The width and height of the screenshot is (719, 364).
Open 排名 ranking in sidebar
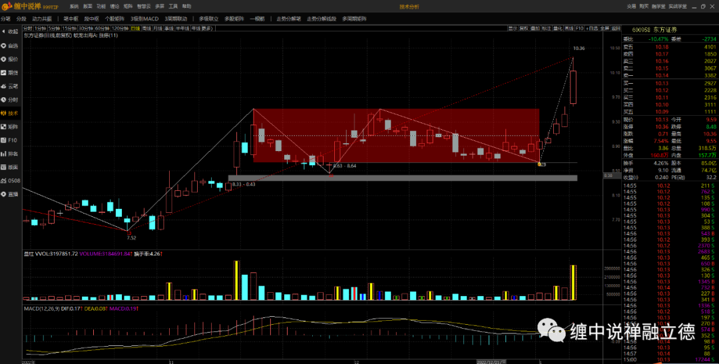pyautogui.click(x=10, y=154)
